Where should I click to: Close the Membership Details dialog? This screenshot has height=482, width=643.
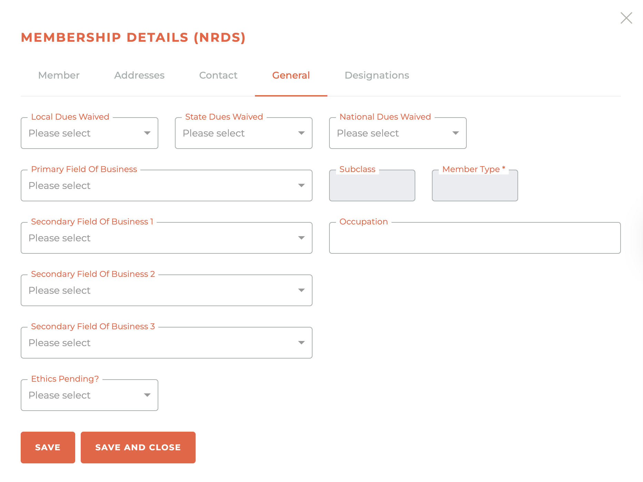coord(626,18)
